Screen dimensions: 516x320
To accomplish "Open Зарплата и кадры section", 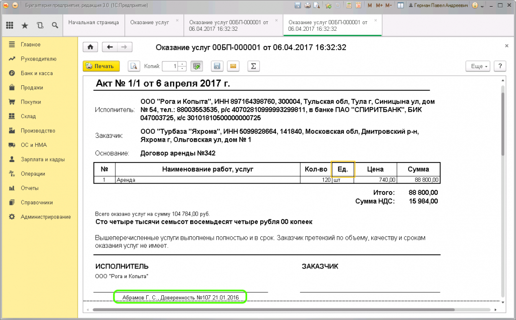I will [43, 159].
